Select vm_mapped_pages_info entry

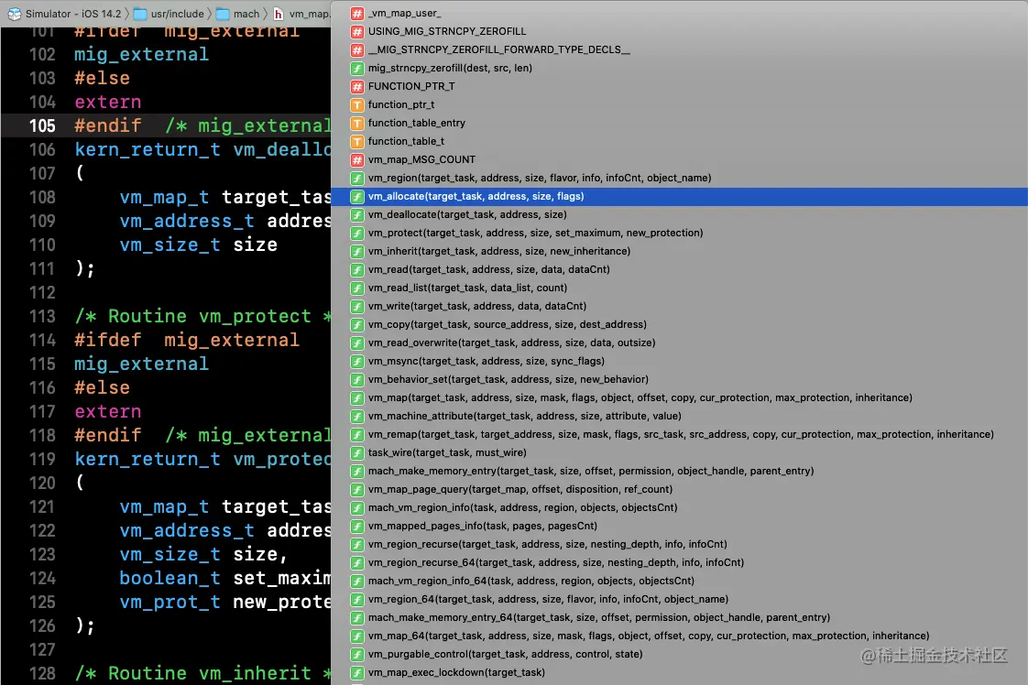(x=483, y=527)
